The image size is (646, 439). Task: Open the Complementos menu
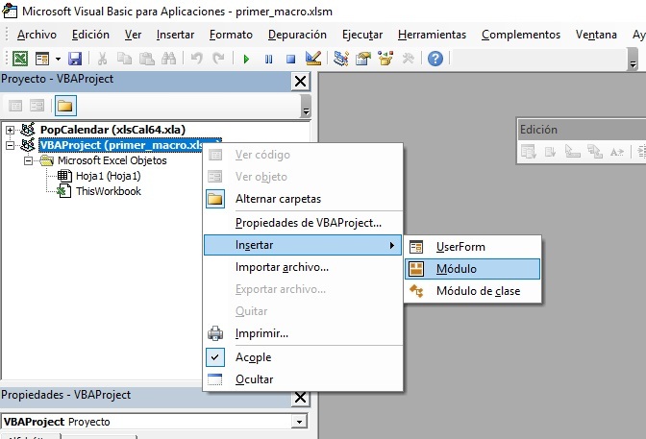click(521, 35)
